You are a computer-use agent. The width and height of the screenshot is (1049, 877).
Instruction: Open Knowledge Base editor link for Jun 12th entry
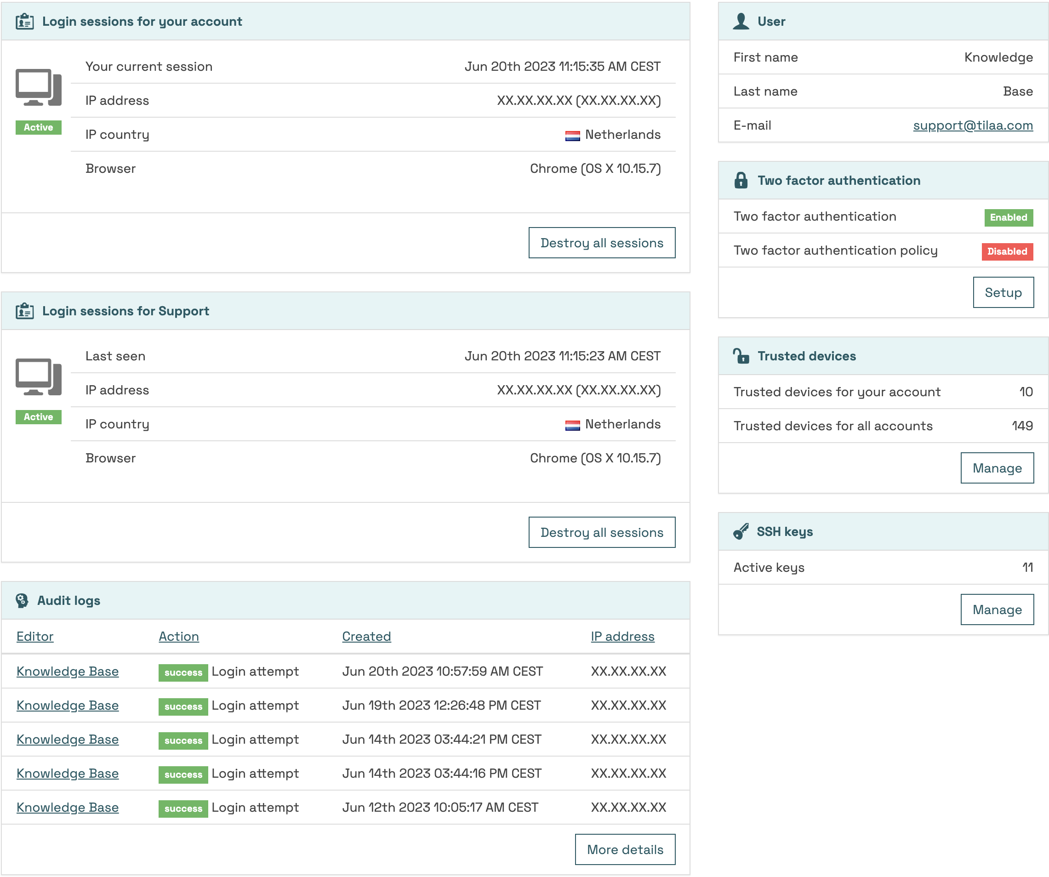[x=68, y=807]
